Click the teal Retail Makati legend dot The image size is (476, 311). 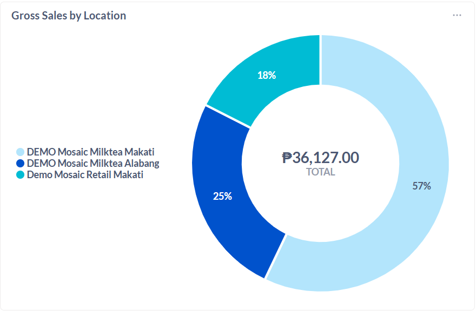pos(21,175)
